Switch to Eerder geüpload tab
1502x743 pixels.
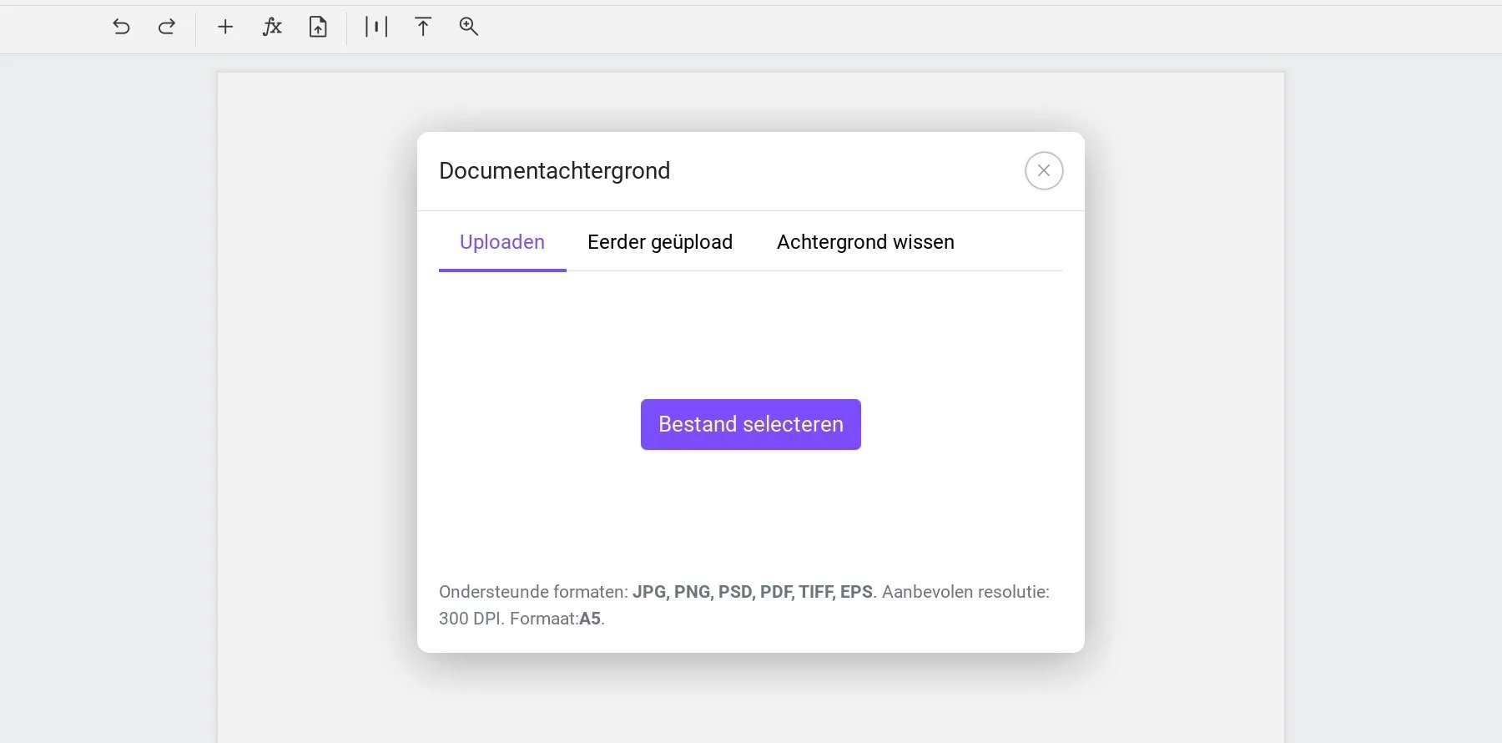tap(660, 242)
